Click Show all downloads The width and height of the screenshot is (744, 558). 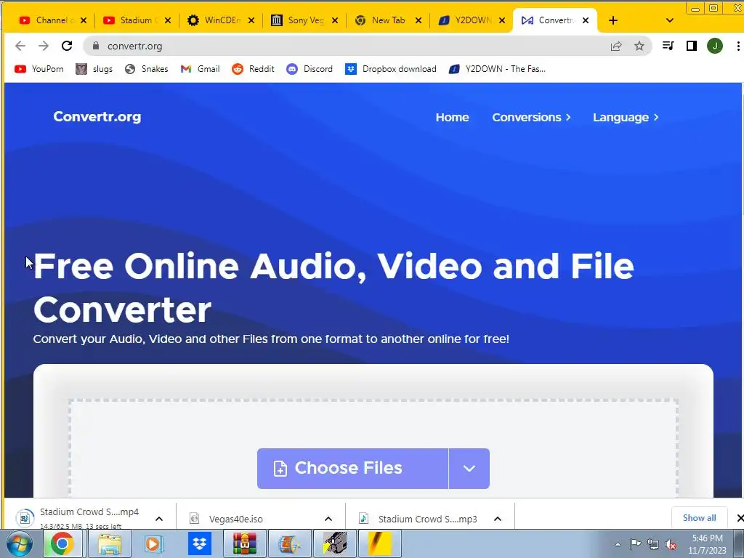[x=700, y=517]
